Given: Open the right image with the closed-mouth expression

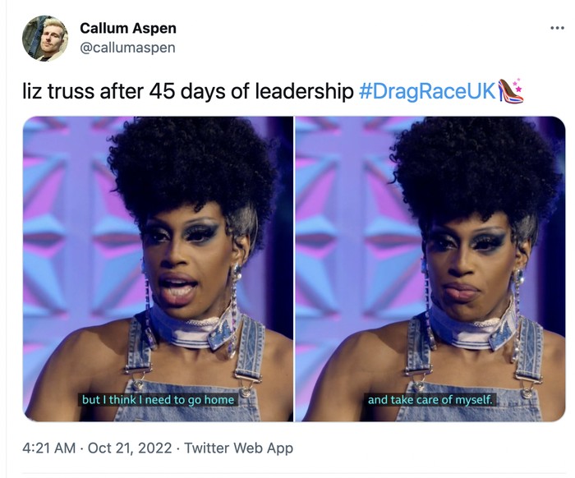Looking at the screenshot, I should [430, 269].
